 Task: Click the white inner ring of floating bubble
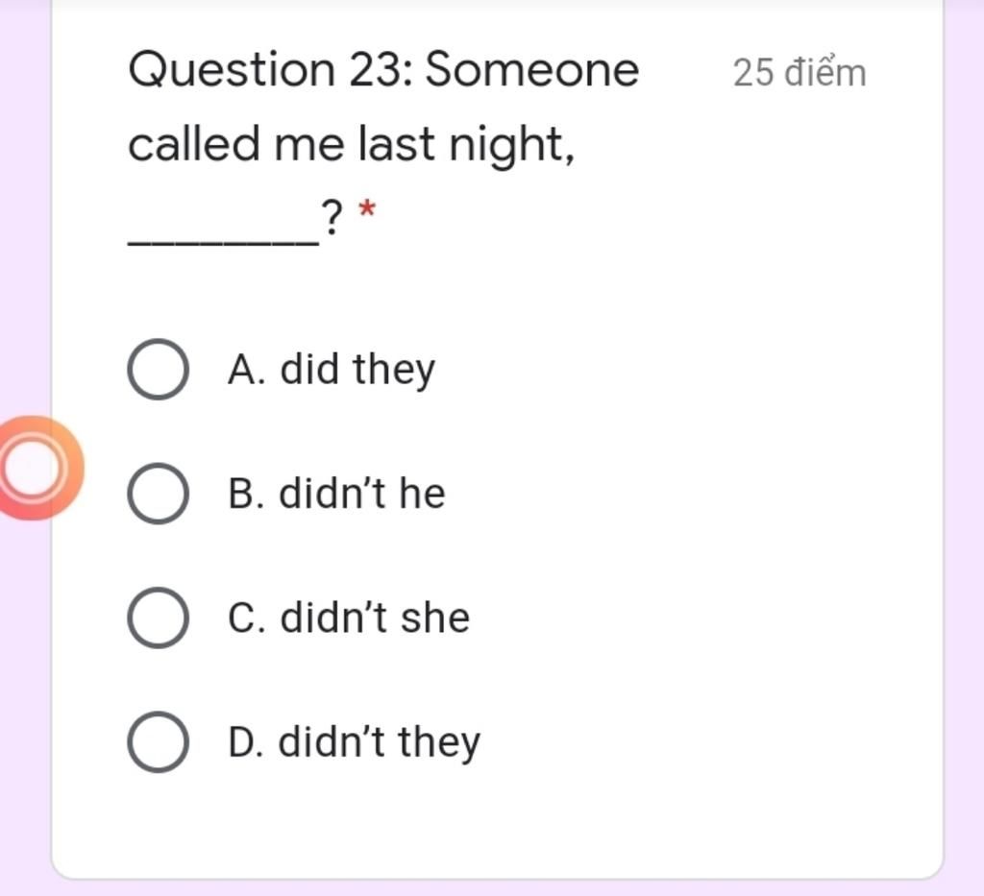33,468
